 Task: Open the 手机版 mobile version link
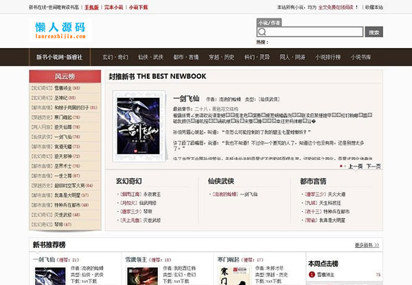click(x=91, y=8)
